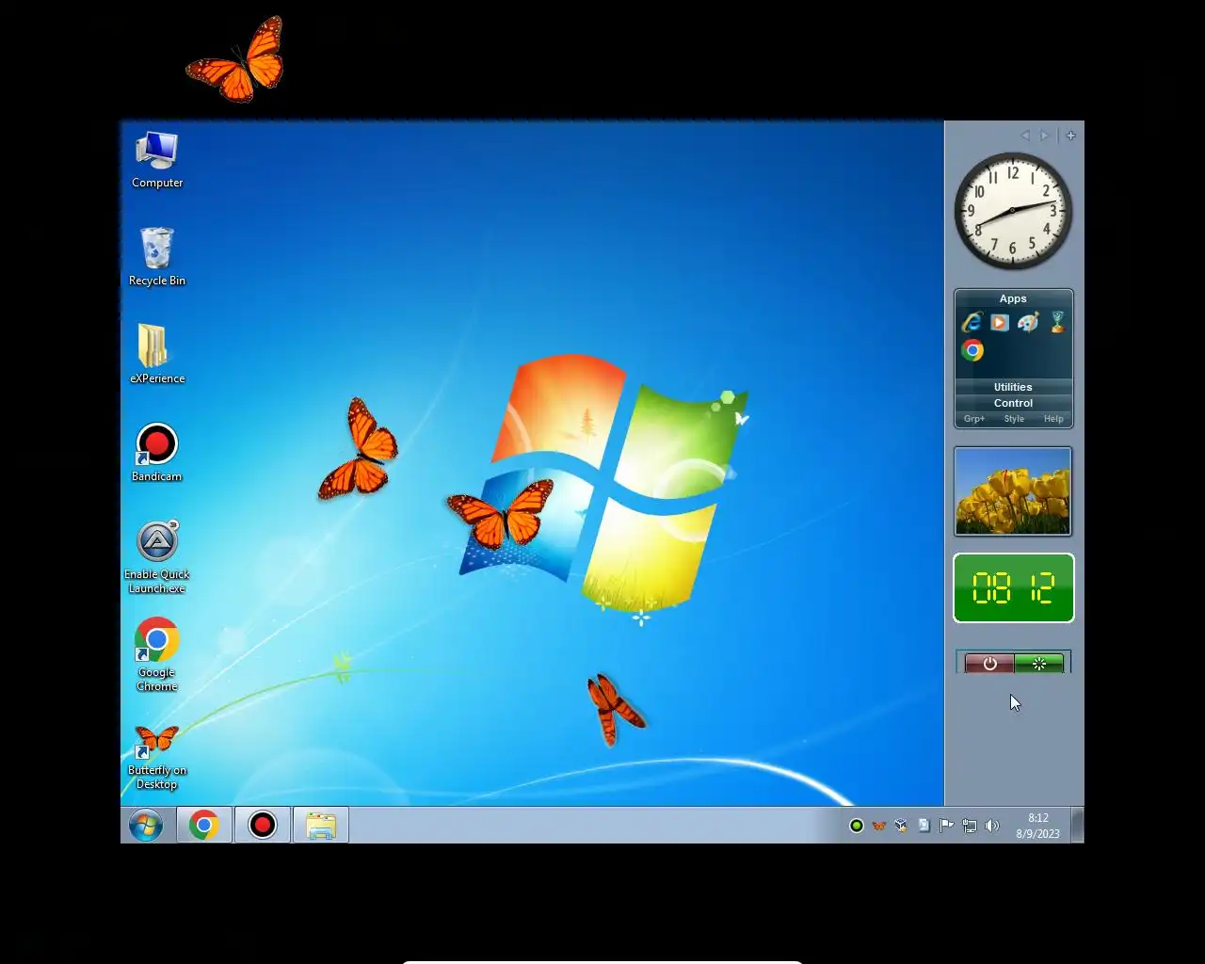The width and height of the screenshot is (1205, 964).
Task: Open the Windows Start menu orb
Action: tap(146, 826)
